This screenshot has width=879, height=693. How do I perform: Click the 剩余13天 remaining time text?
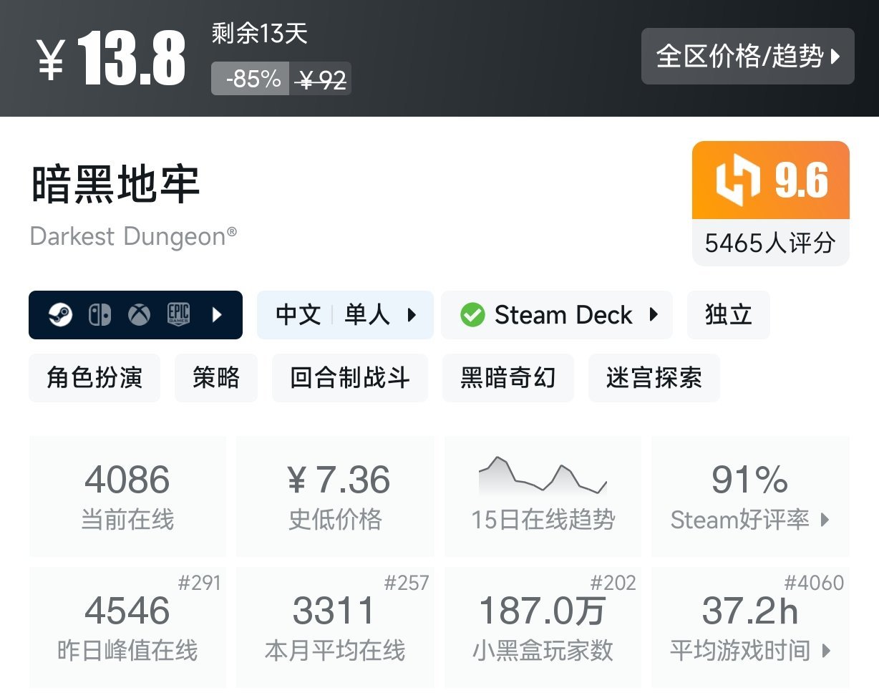pos(260,34)
